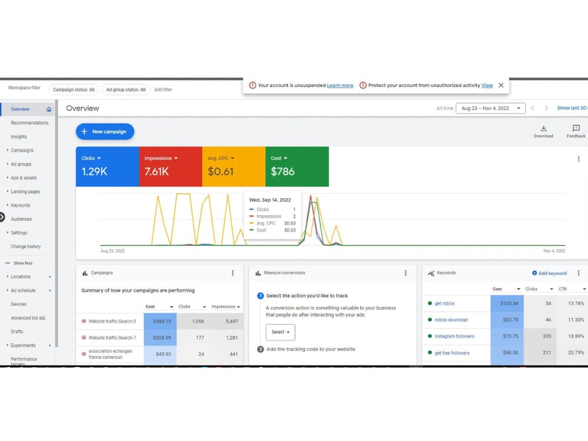Click the sidebar vertical scrollbar
Image resolution: width=588 pixels, height=441 pixels.
56,223
